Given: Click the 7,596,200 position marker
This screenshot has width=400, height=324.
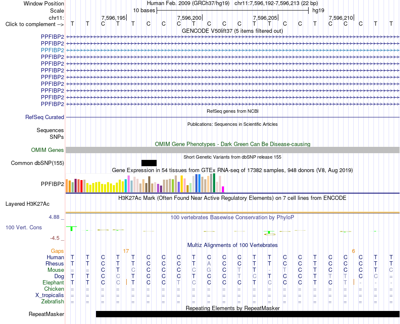Looking at the screenshot, I should pyautogui.click(x=189, y=18).
